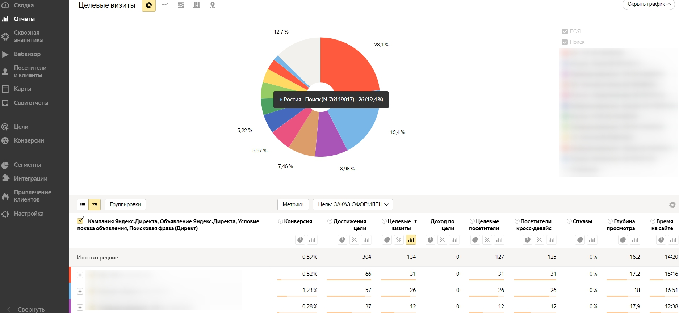
Task: Open Карты in the sidebar
Action: (22, 89)
